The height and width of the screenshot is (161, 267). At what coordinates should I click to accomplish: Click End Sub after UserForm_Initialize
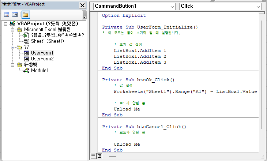point(112,68)
